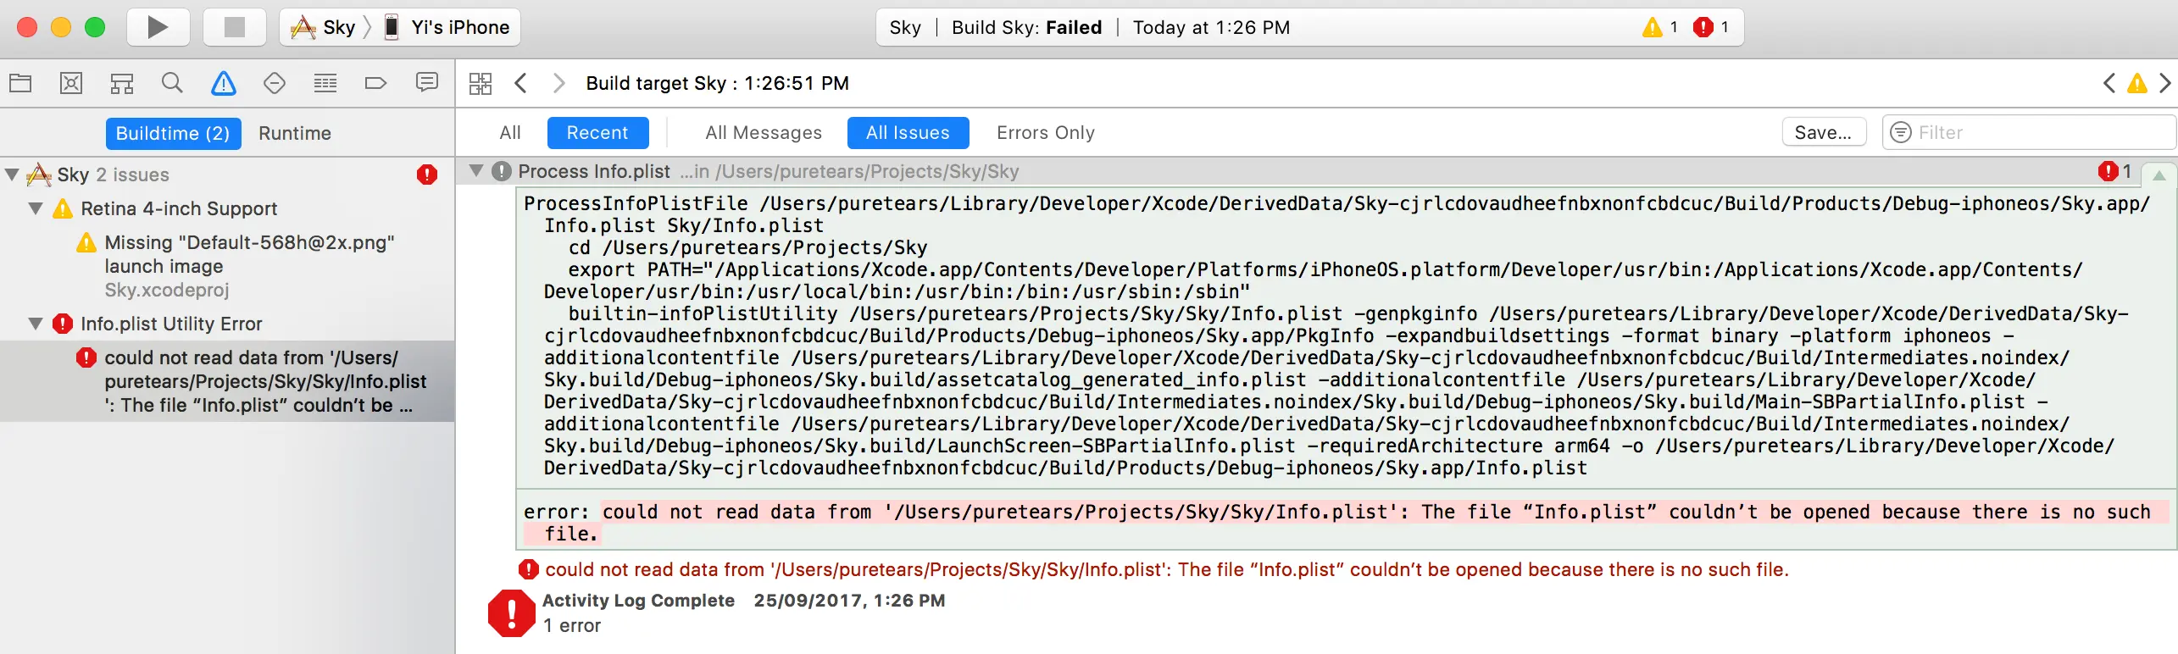The image size is (2178, 654).
Task: Open the Test navigator diamond icon
Action: pos(275,83)
